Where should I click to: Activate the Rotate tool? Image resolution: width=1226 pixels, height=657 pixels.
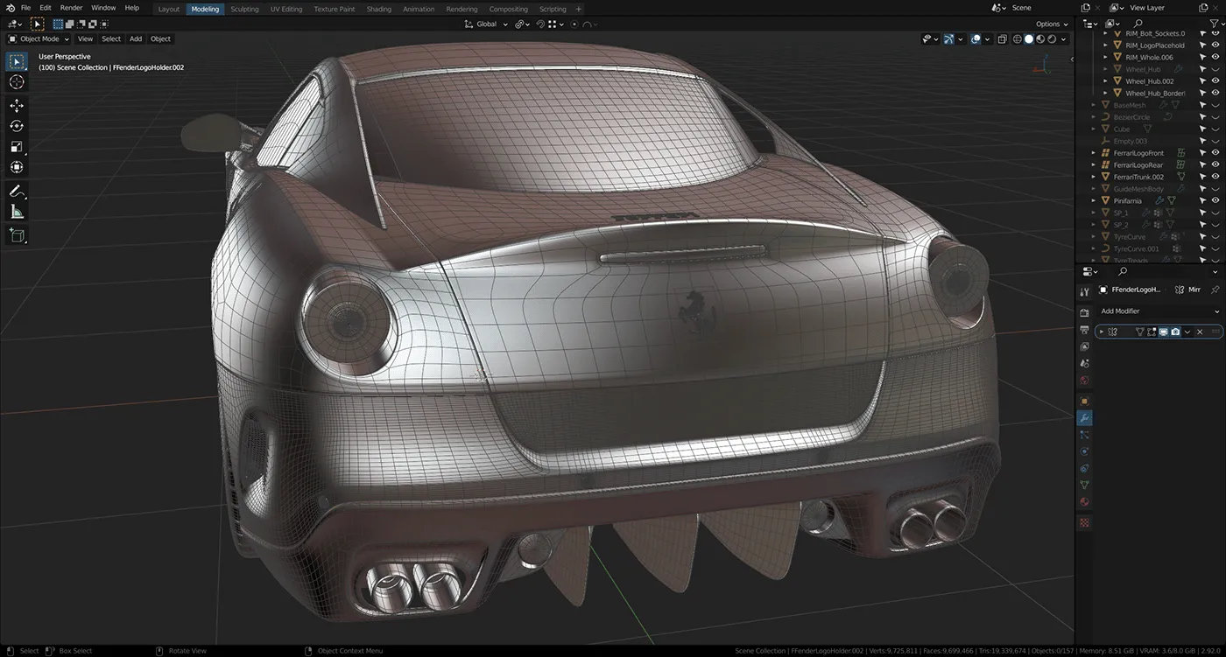(x=17, y=126)
